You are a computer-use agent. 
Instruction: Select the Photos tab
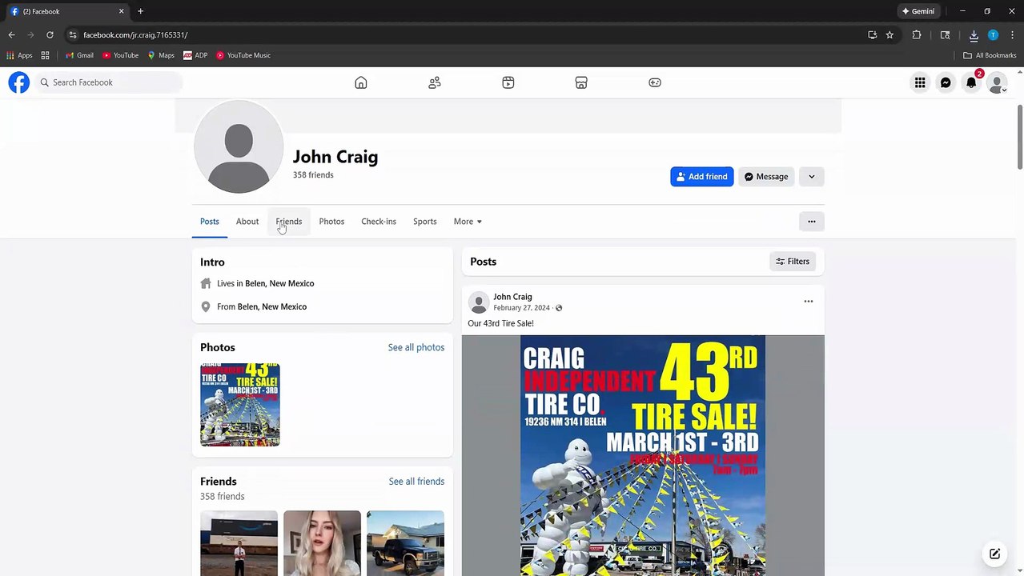point(331,222)
